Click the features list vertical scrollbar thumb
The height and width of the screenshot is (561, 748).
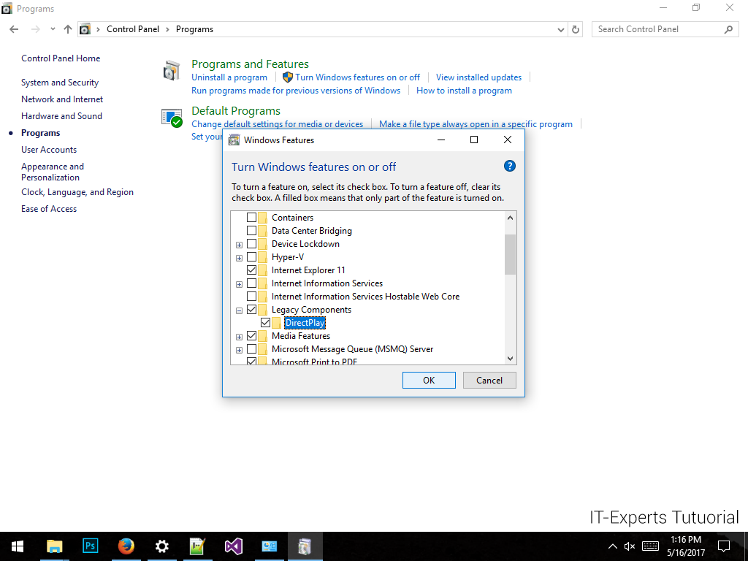510,254
